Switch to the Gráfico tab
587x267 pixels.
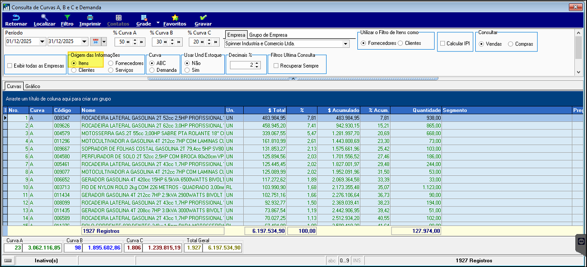point(33,86)
